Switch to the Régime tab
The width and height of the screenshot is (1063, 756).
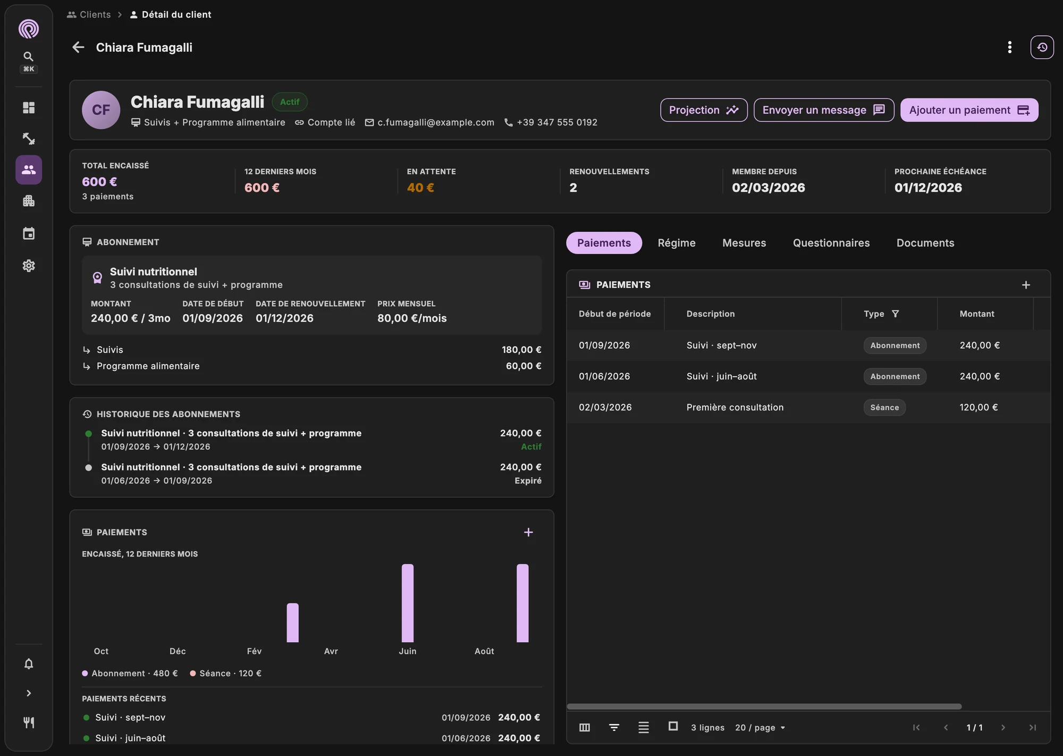point(677,243)
